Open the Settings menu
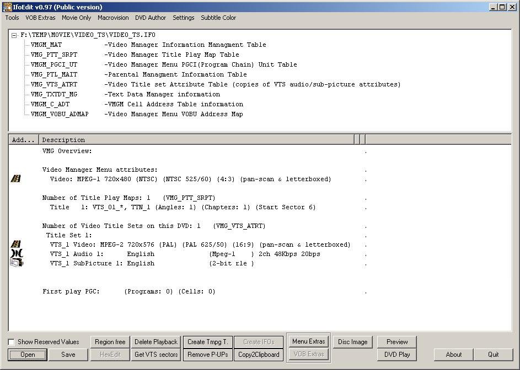Viewport: 520px width, 370px height. (x=184, y=18)
